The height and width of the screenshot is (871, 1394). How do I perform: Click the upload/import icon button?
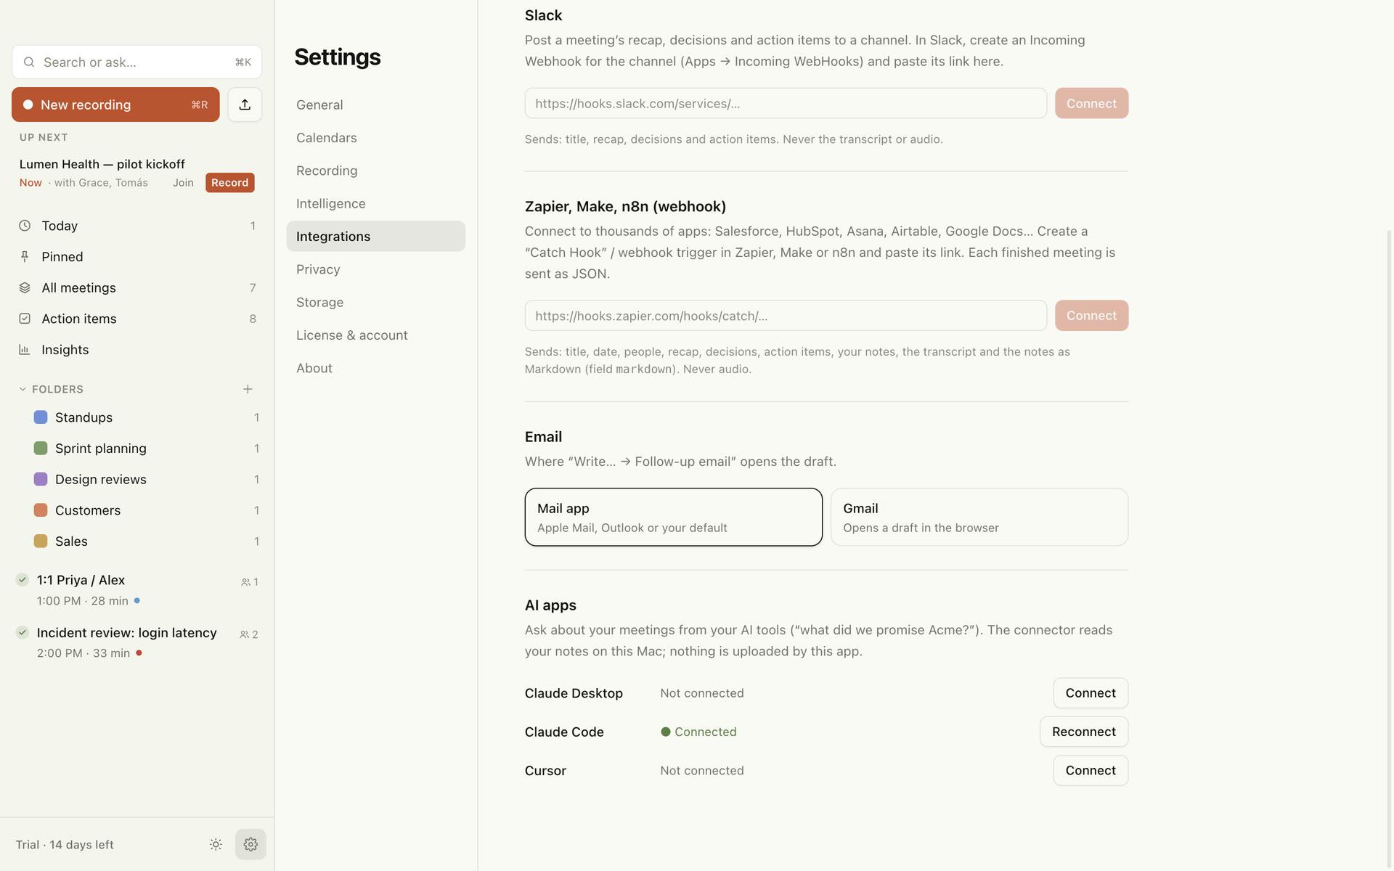point(245,105)
